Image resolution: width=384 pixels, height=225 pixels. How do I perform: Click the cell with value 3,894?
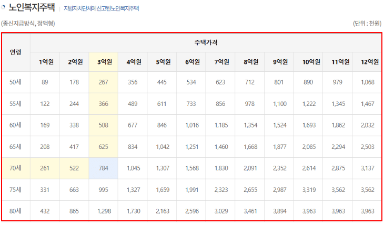click(279, 211)
